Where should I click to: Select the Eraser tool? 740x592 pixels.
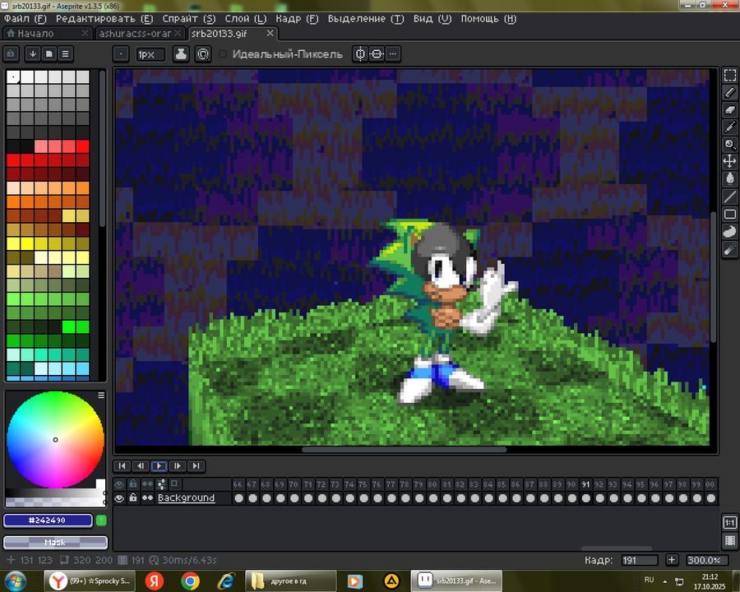coord(729,110)
